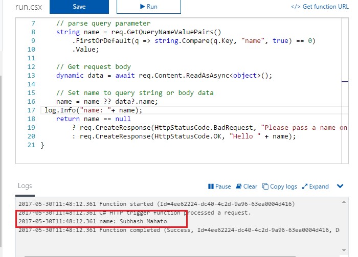Click the closing brace on line 21
Image resolution: width=358 pixels, height=257 pixels.
pyautogui.click(x=42, y=145)
